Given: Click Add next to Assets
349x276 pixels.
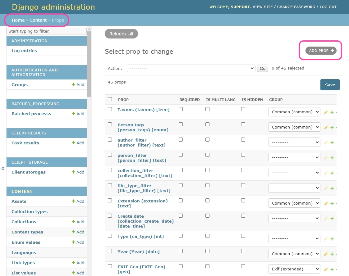Looking at the screenshot, I should click(78, 201).
